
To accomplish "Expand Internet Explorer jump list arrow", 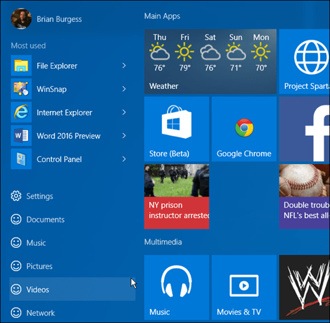I will click(x=124, y=112).
